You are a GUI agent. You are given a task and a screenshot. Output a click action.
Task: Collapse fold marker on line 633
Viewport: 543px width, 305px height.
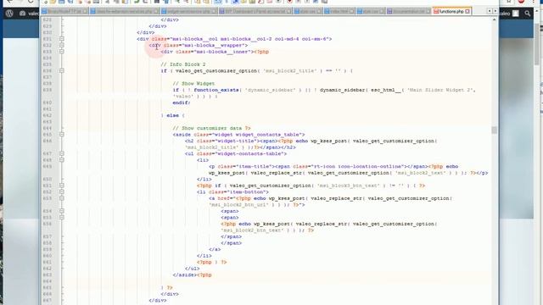62,52
